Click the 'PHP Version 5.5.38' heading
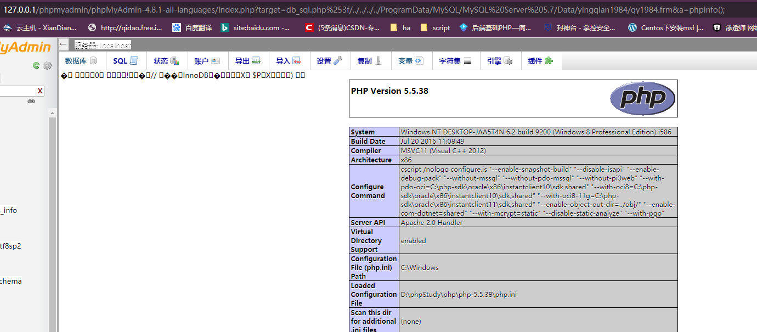757x332 pixels. [x=389, y=91]
